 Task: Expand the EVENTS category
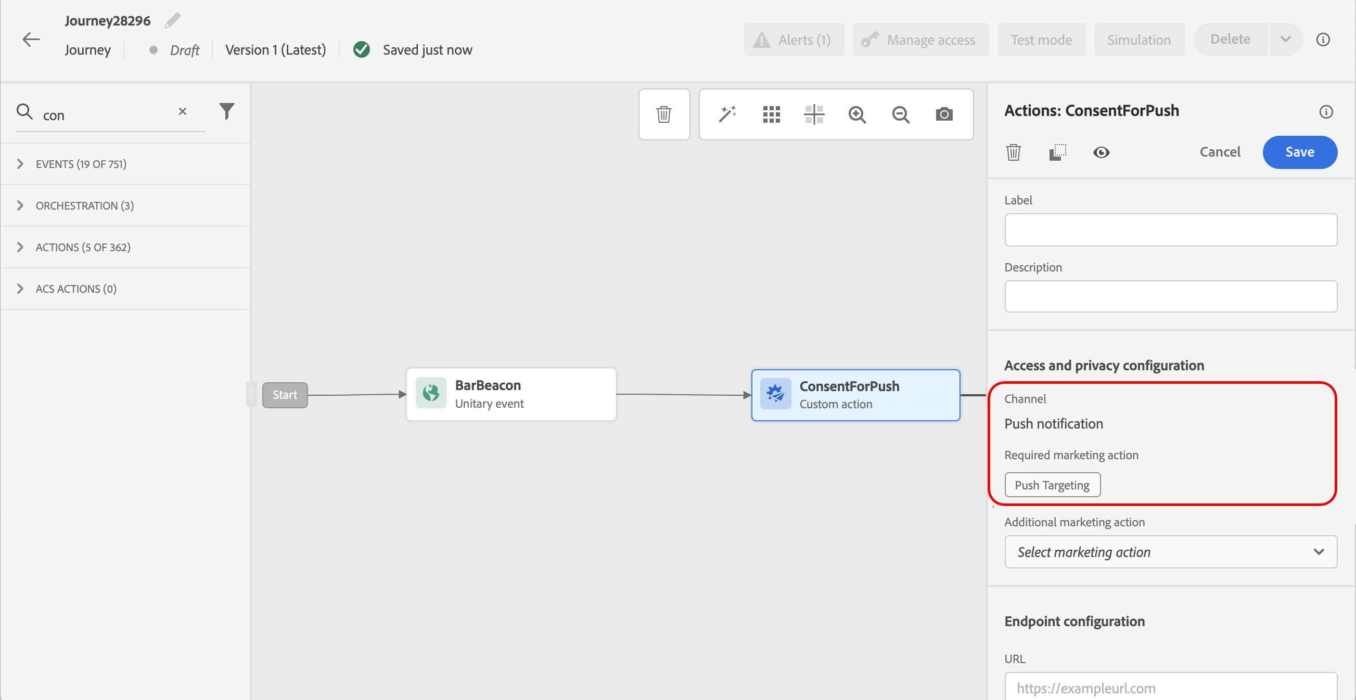pyautogui.click(x=81, y=164)
